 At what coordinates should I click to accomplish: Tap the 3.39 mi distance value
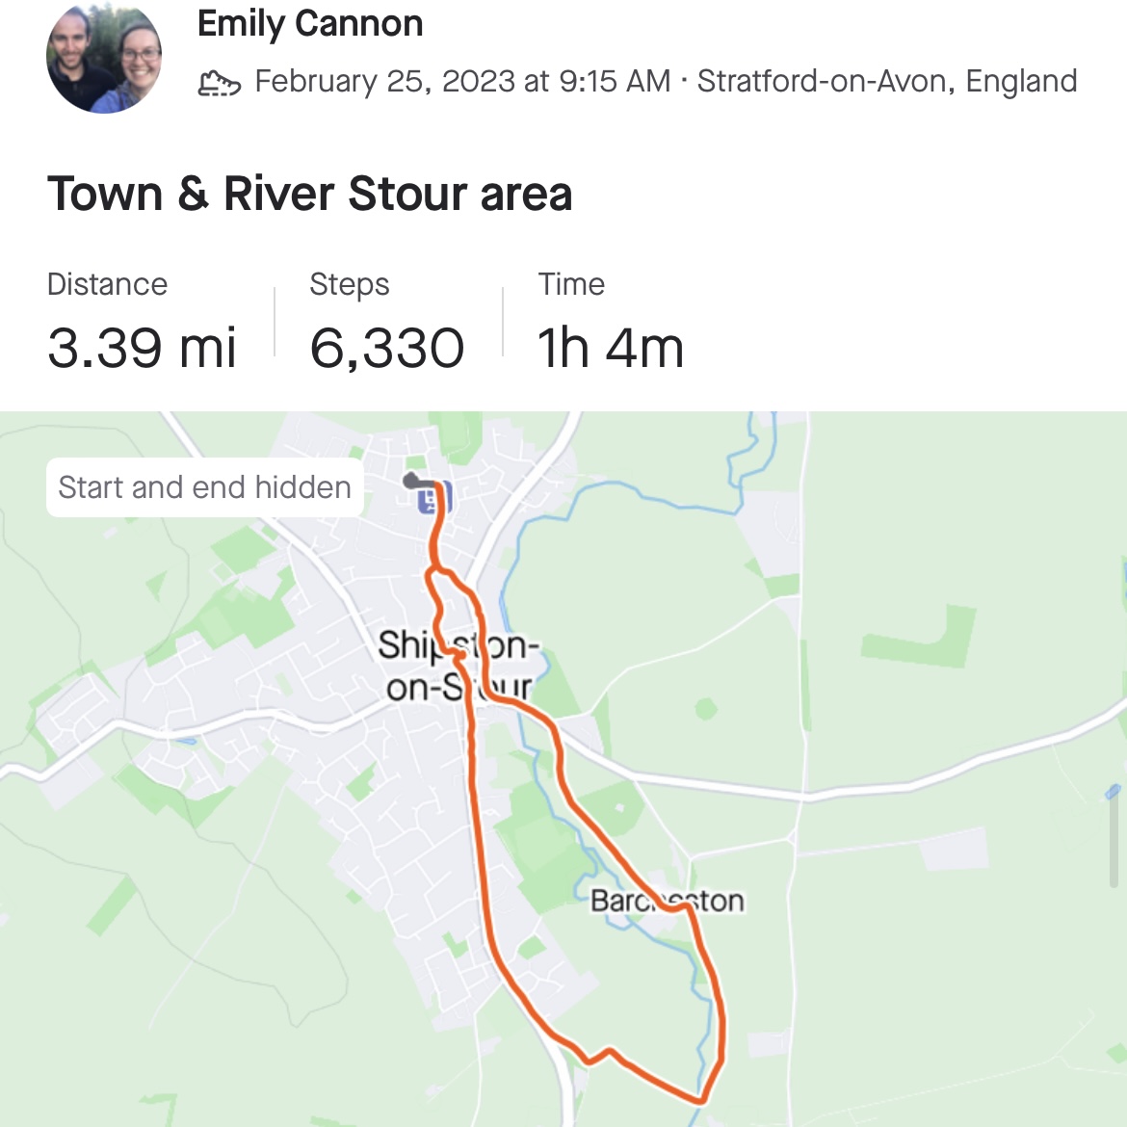142,348
